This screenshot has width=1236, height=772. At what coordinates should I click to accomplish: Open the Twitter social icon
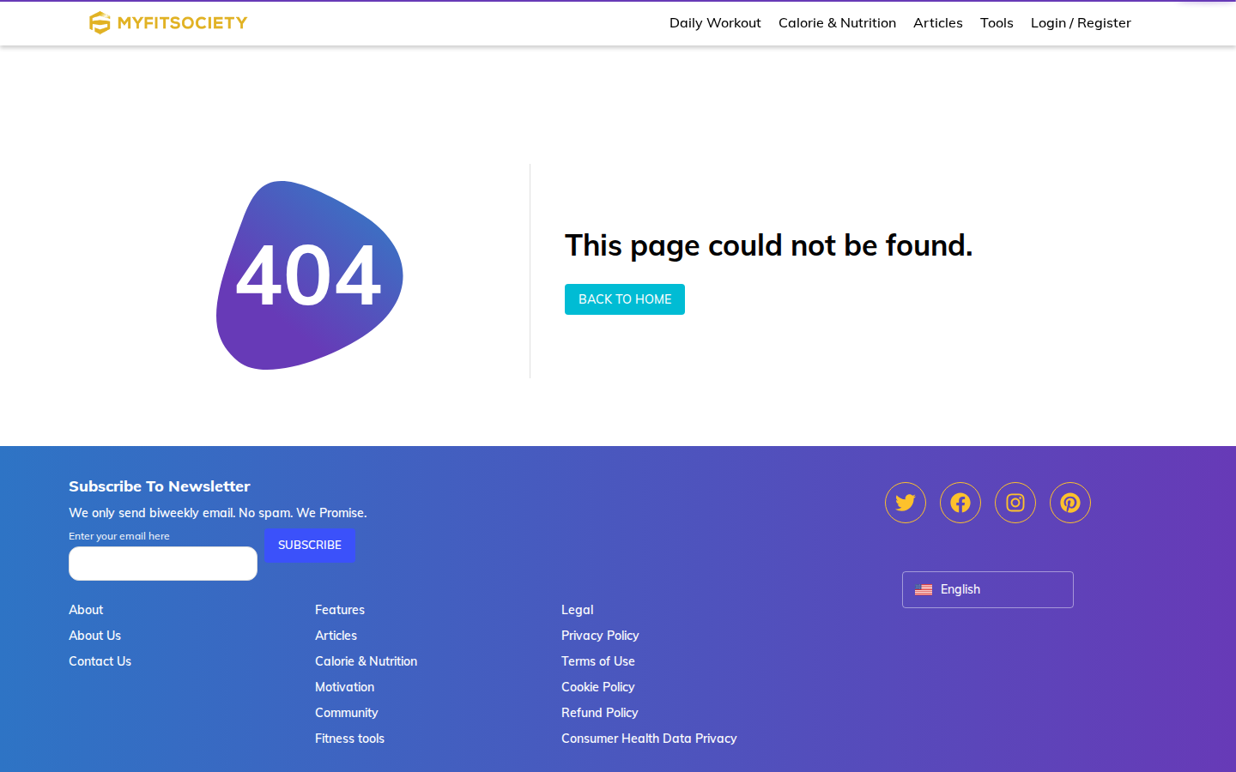(906, 503)
